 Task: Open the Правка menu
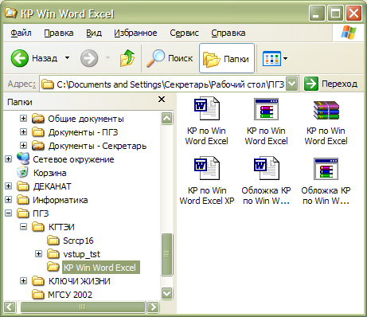tap(59, 33)
